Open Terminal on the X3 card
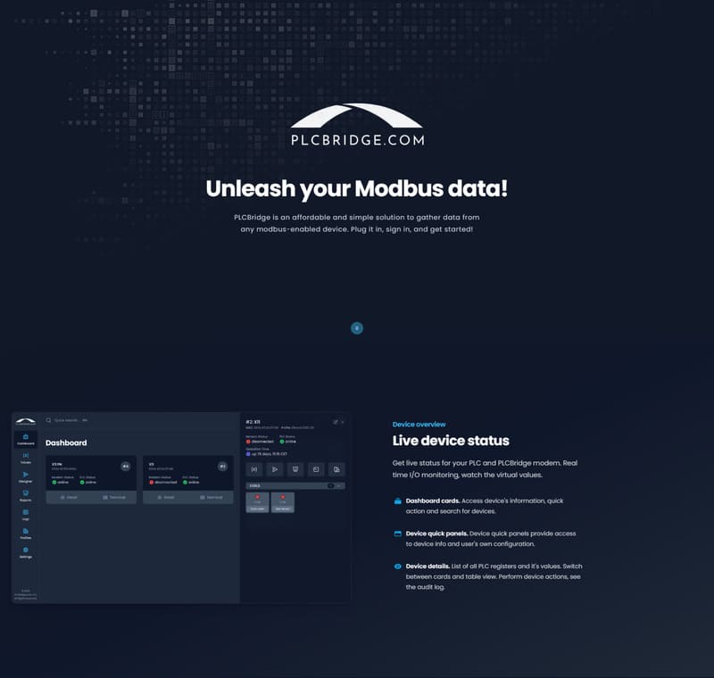This screenshot has width=714, height=678. point(212,497)
